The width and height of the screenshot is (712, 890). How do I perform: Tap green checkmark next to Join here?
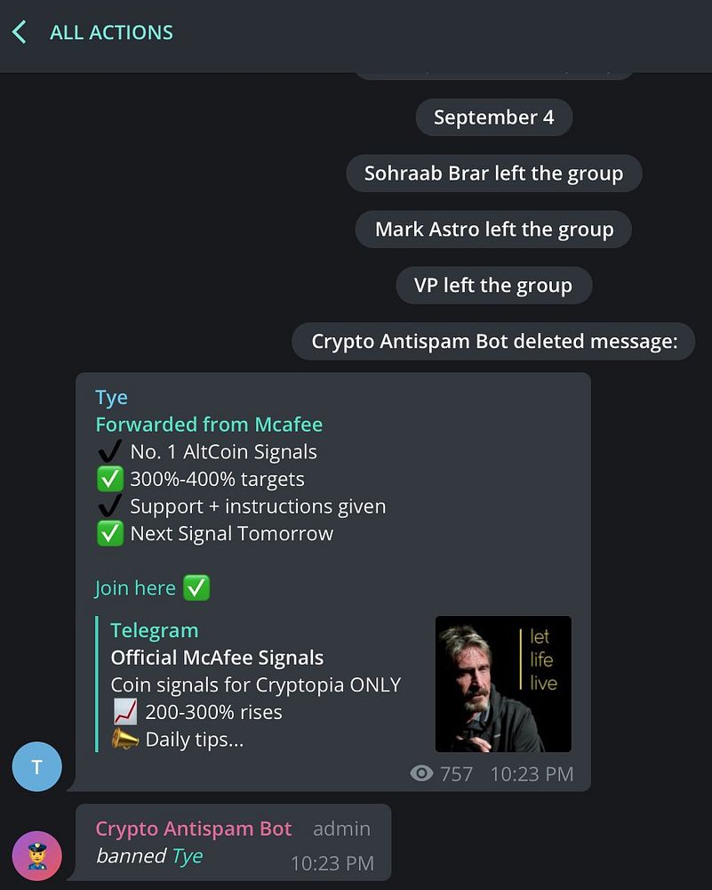tap(196, 587)
